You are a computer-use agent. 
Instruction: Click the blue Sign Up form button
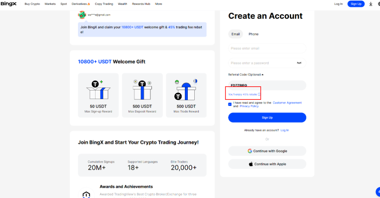click(x=267, y=117)
